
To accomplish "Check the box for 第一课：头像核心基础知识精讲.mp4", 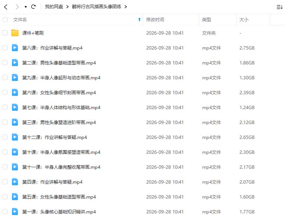I will 5,212.
